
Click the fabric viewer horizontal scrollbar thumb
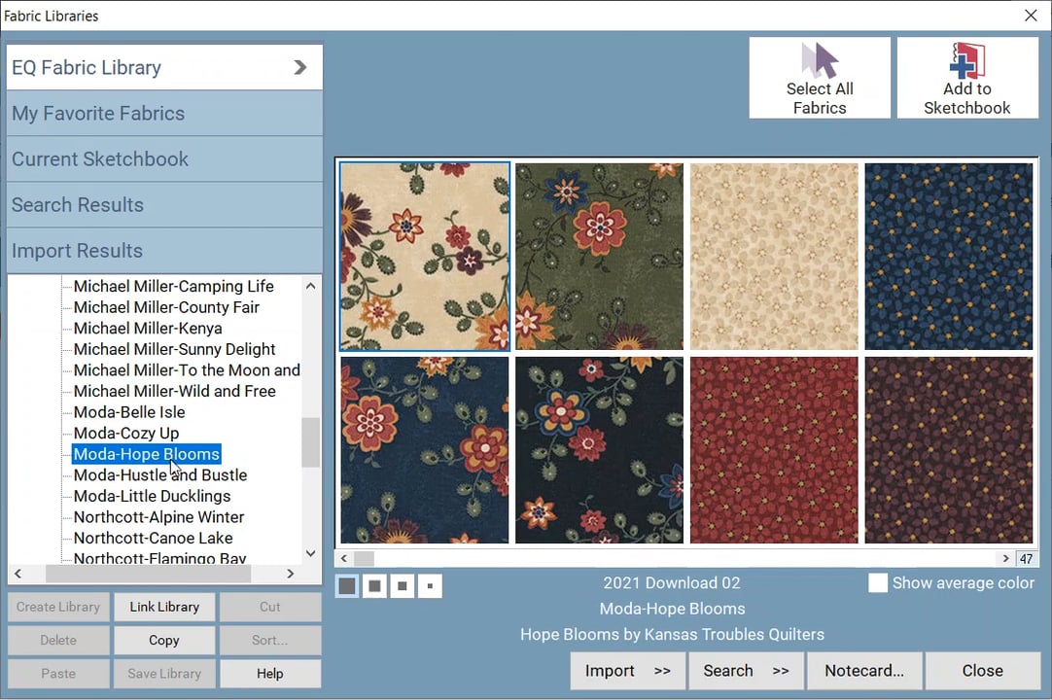tap(365, 558)
